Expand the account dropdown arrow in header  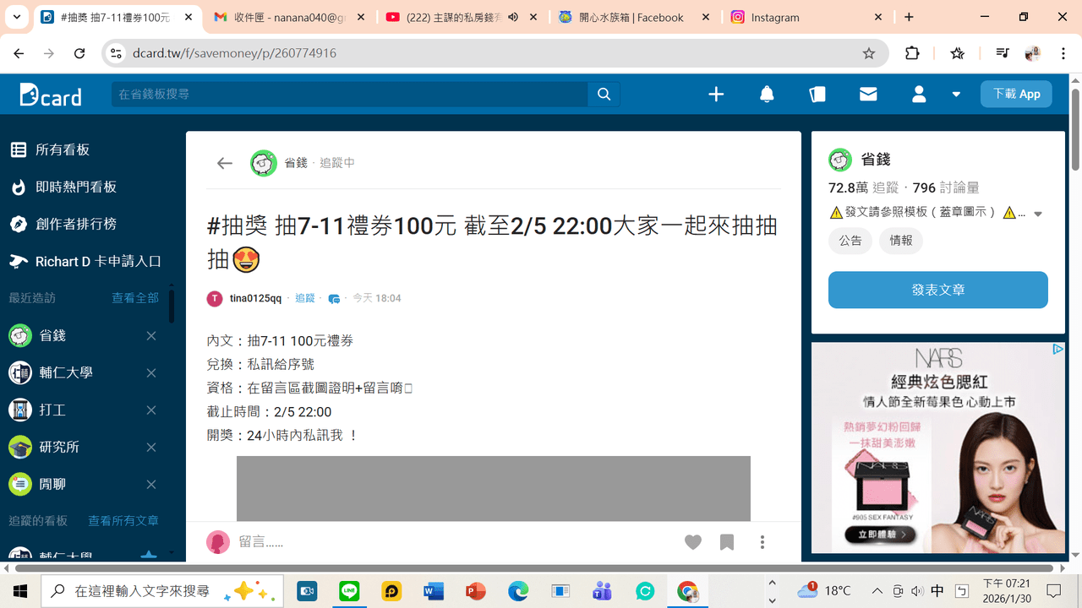pyautogui.click(x=956, y=95)
